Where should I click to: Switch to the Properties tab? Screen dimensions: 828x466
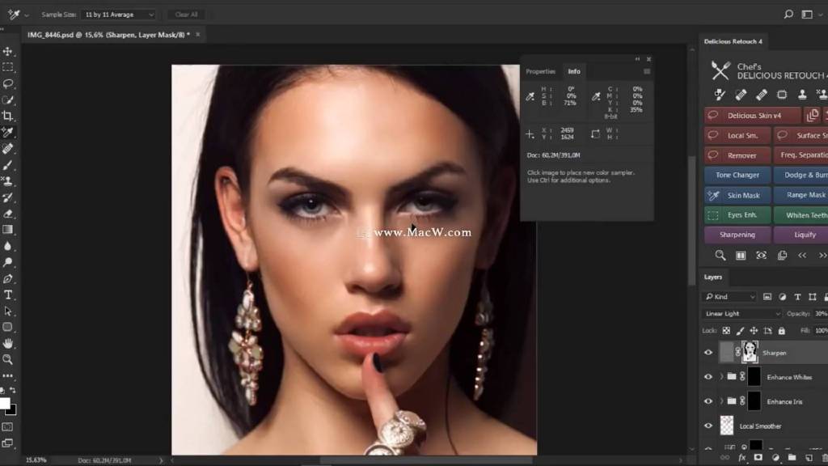pyautogui.click(x=540, y=71)
